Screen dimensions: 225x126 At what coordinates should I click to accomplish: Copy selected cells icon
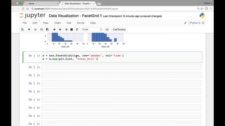point(41,29)
